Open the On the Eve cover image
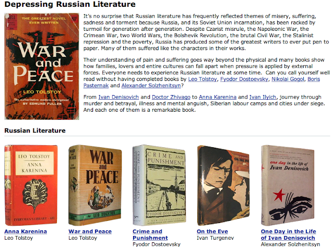This screenshot has height=247, width=334. [x=223, y=185]
